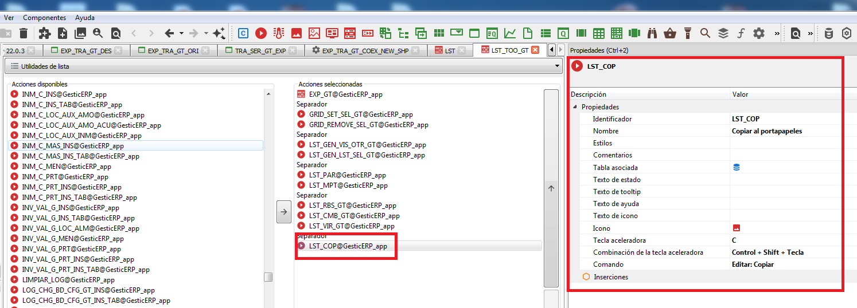
Task: Click the brown magnifying glass icon
Action: [706, 33]
